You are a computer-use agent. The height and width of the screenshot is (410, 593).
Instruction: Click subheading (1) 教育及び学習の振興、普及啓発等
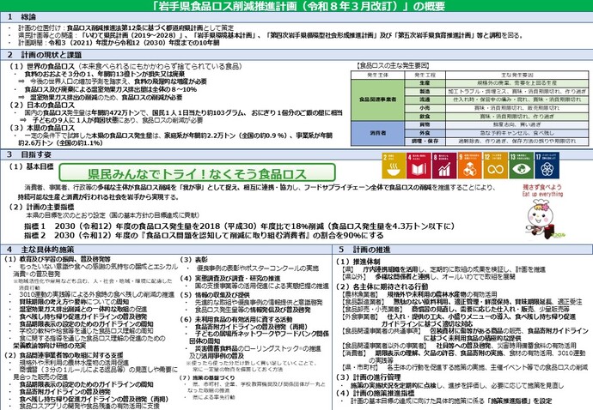point(58,259)
